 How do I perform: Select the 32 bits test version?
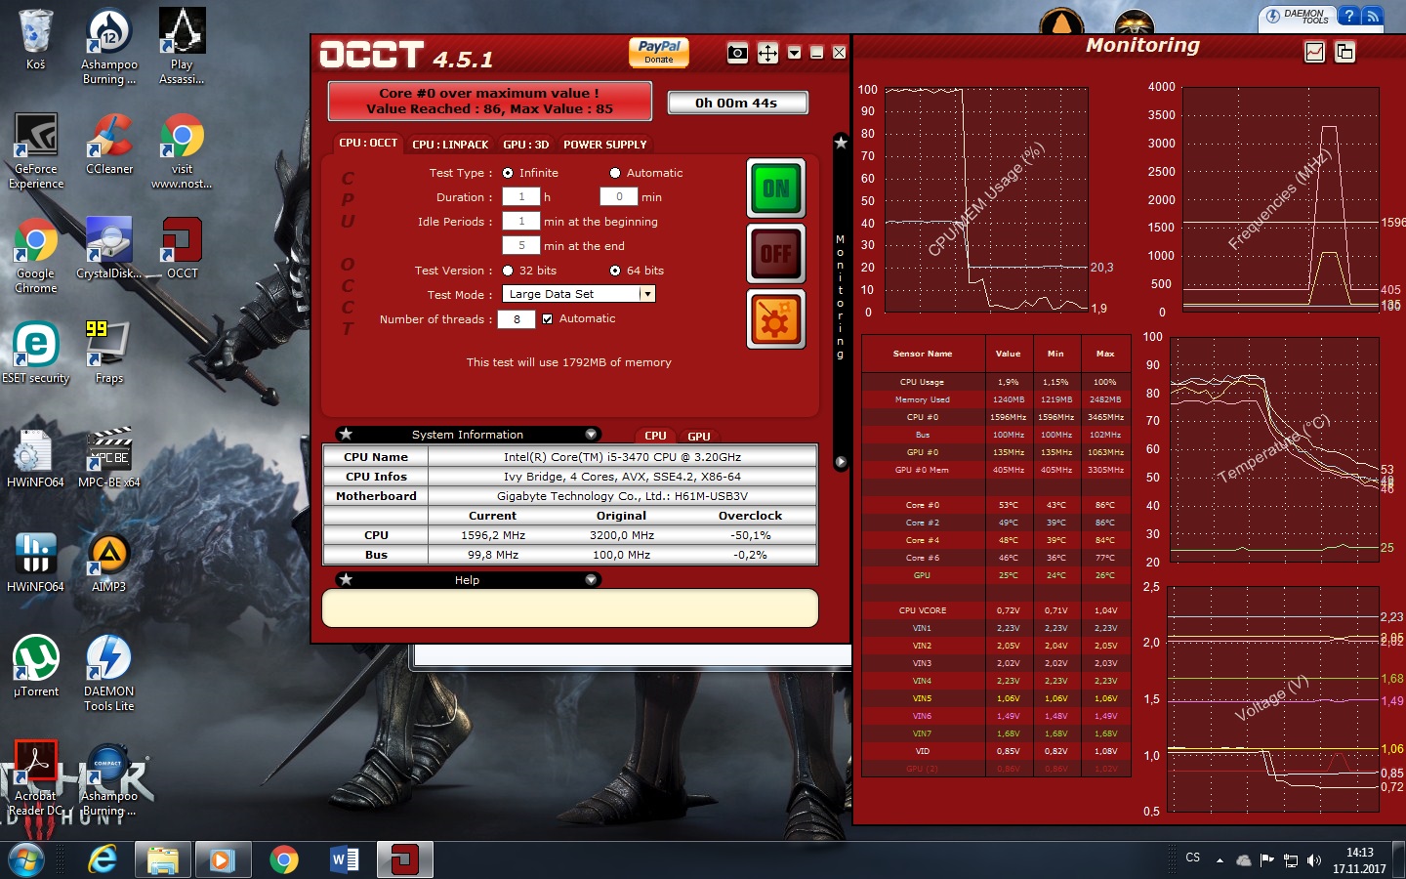(508, 271)
